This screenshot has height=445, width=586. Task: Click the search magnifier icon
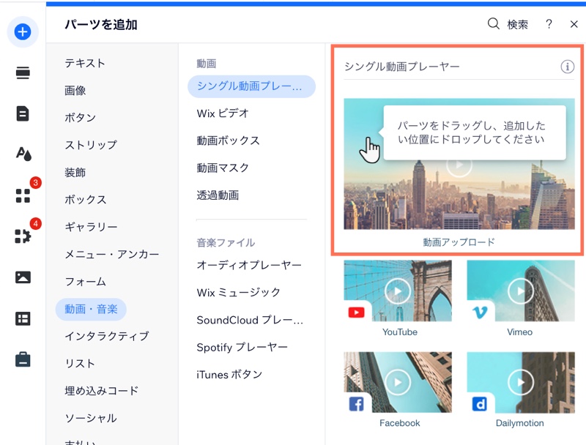[493, 24]
